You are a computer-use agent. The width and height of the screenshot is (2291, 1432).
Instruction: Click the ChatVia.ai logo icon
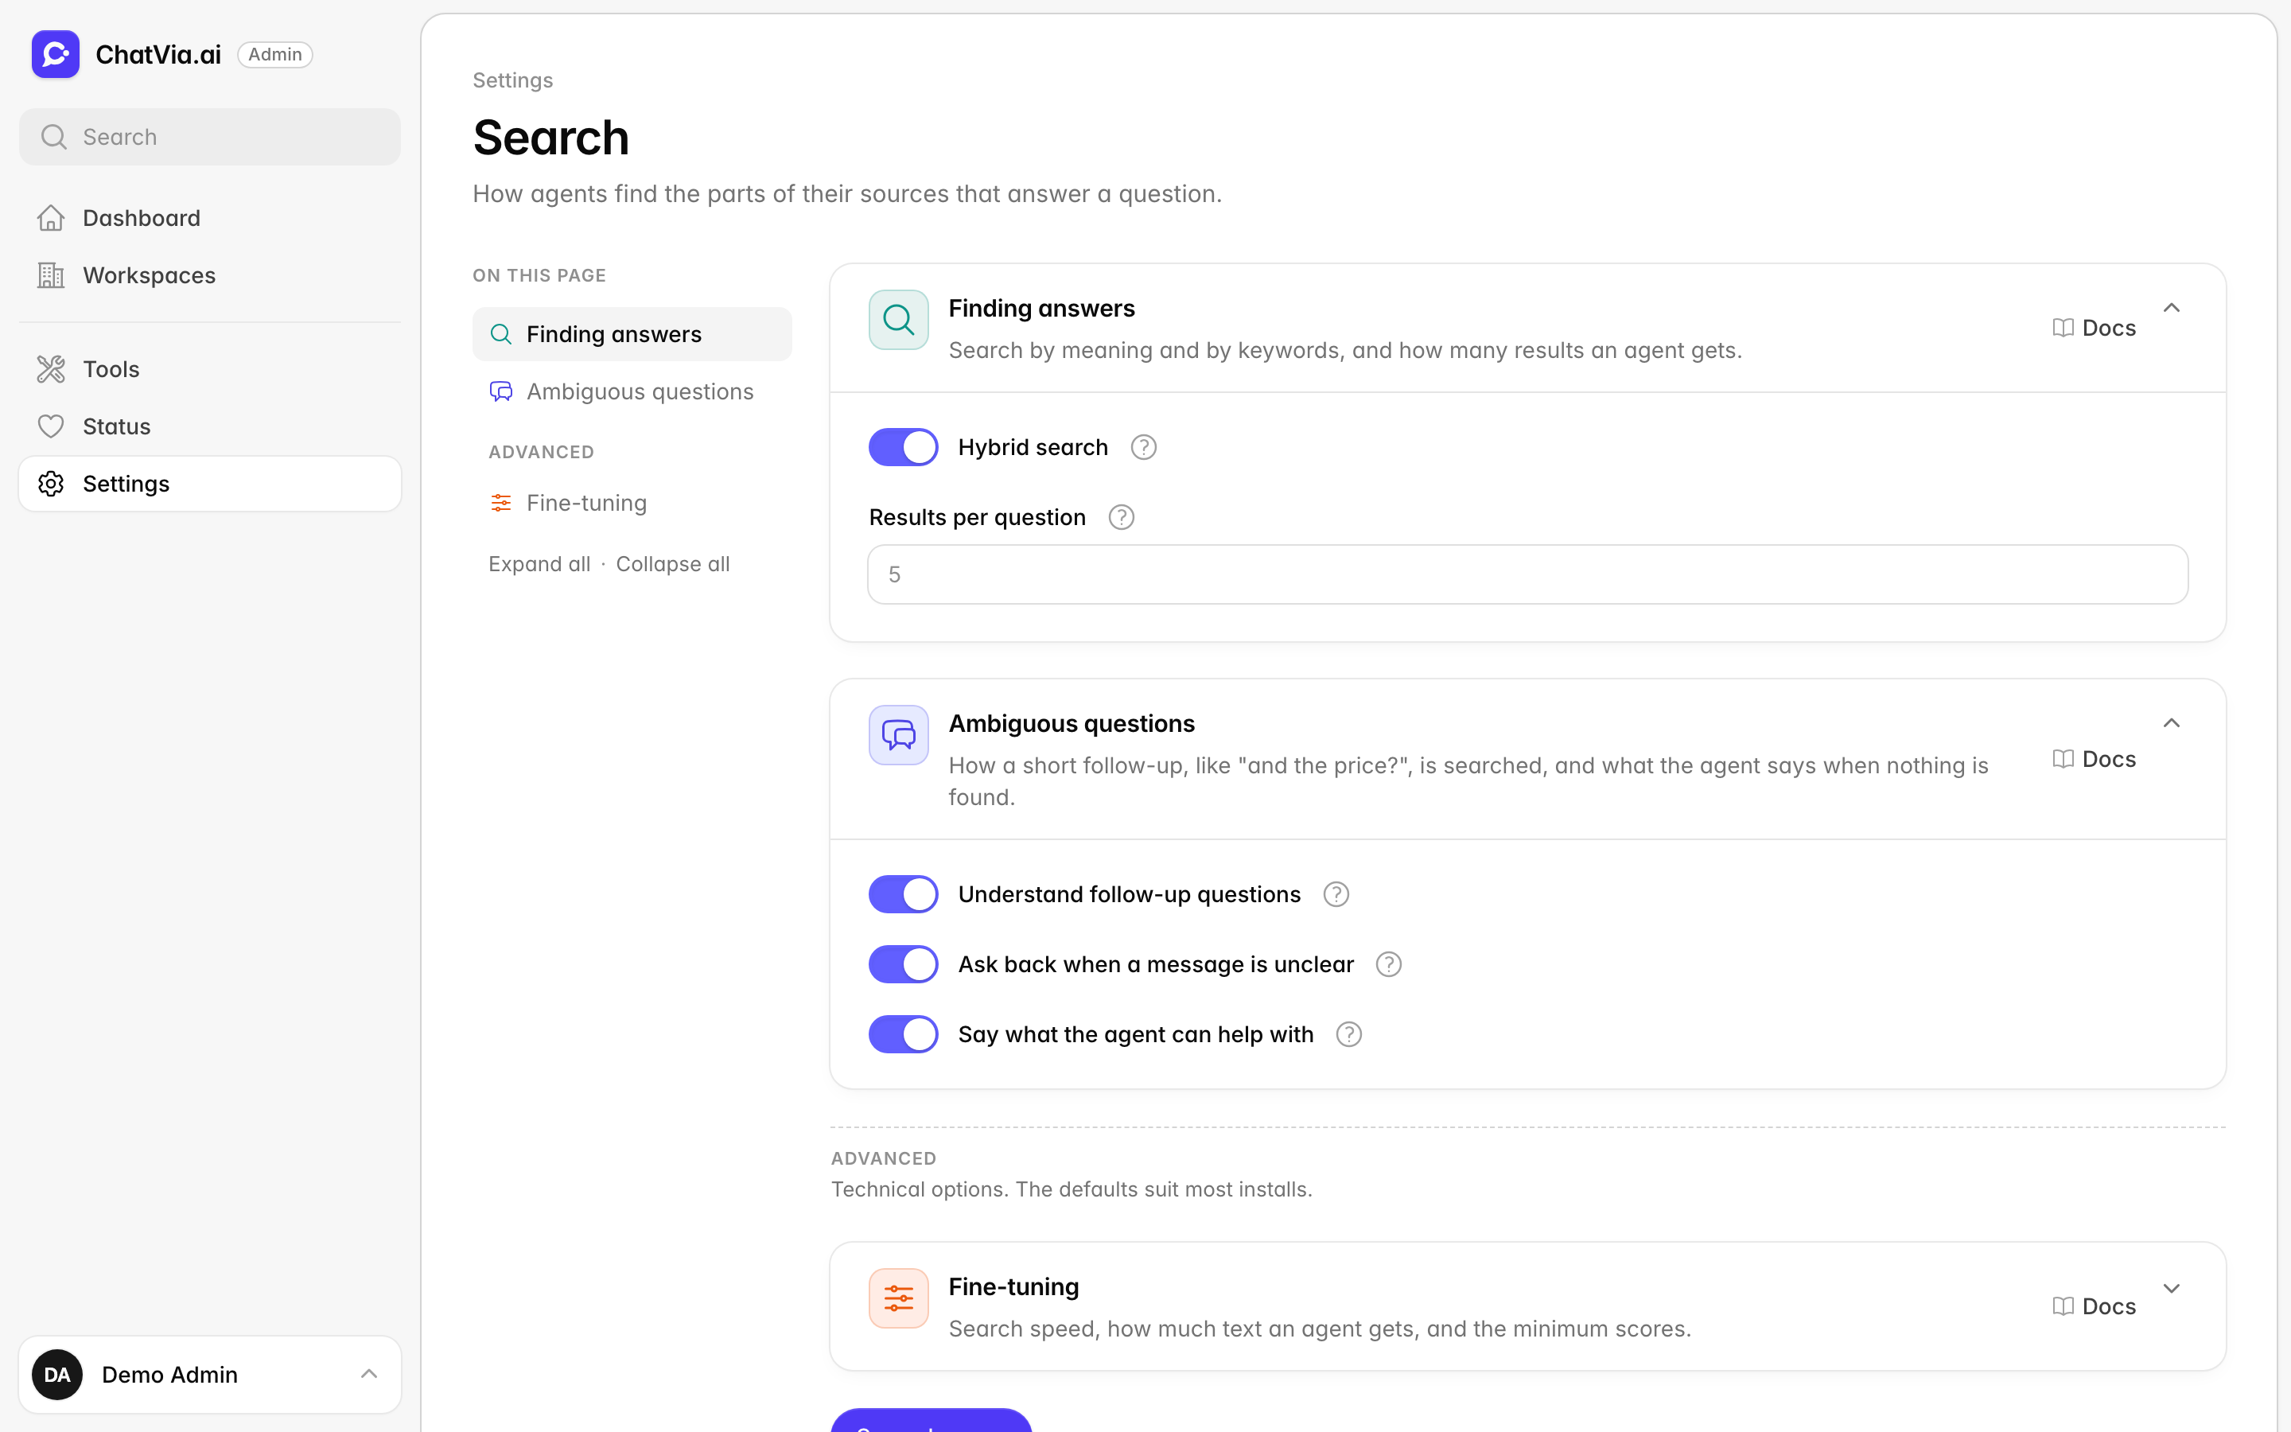click(55, 54)
